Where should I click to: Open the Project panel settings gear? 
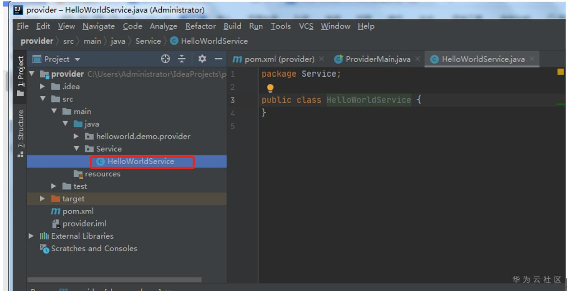pos(202,59)
